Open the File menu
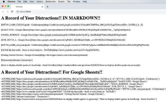166x104 pixels. click(x=19, y=2)
